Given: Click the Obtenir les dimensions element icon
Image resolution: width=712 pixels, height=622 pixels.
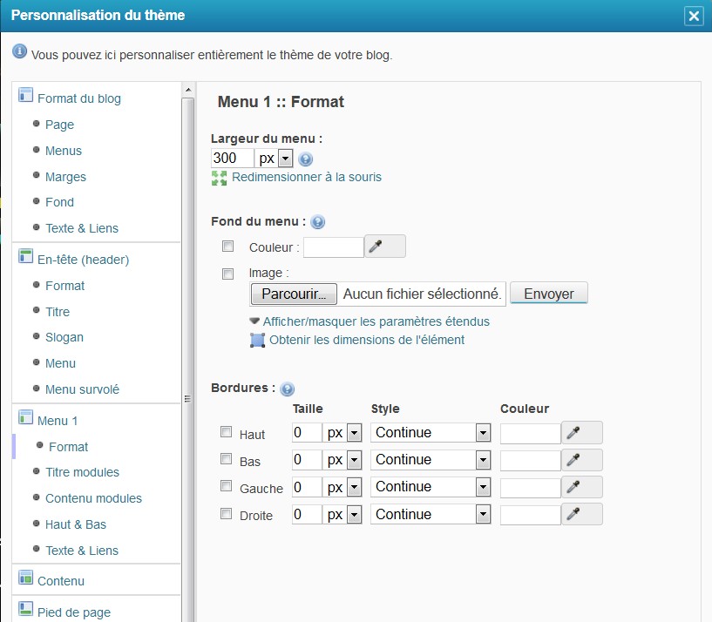Looking at the screenshot, I should (x=257, y=340).
